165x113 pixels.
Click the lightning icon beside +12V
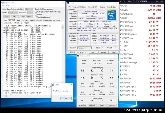click(x=121, y=46)
